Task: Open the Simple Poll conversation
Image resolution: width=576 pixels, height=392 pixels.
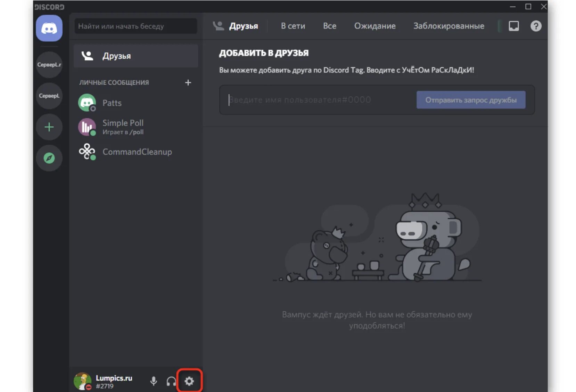Action: point(136,127)
